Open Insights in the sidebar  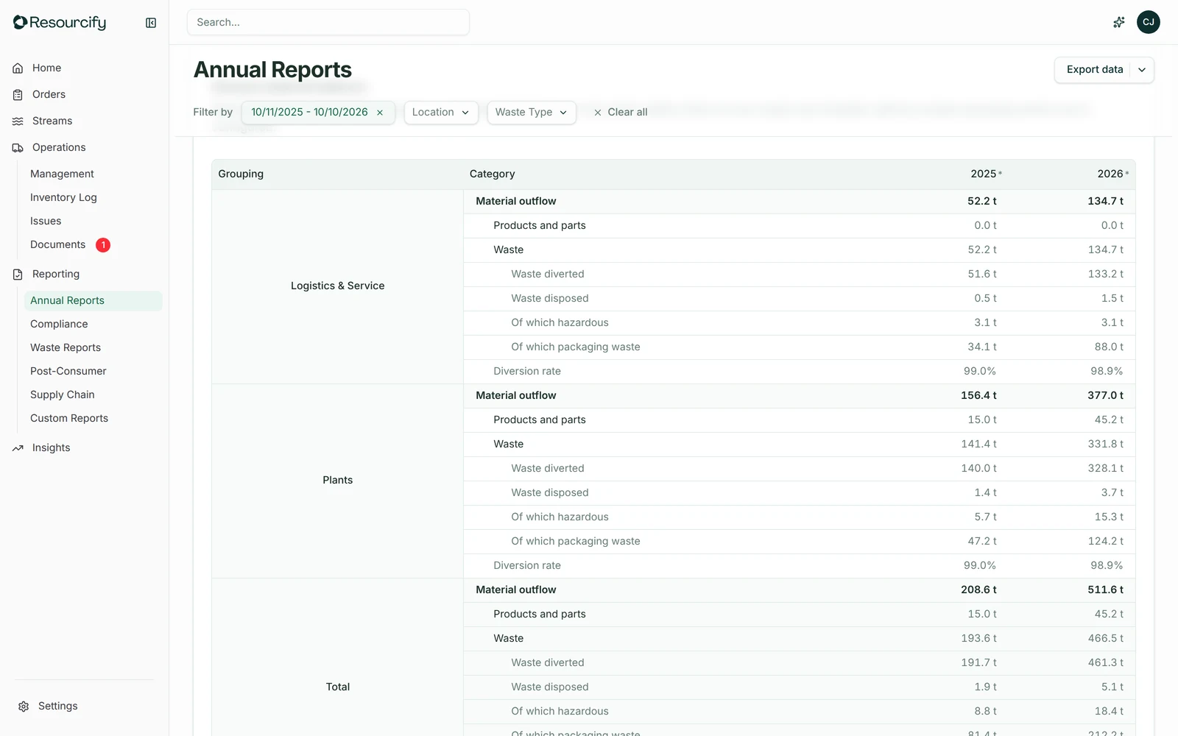[51, 447]
